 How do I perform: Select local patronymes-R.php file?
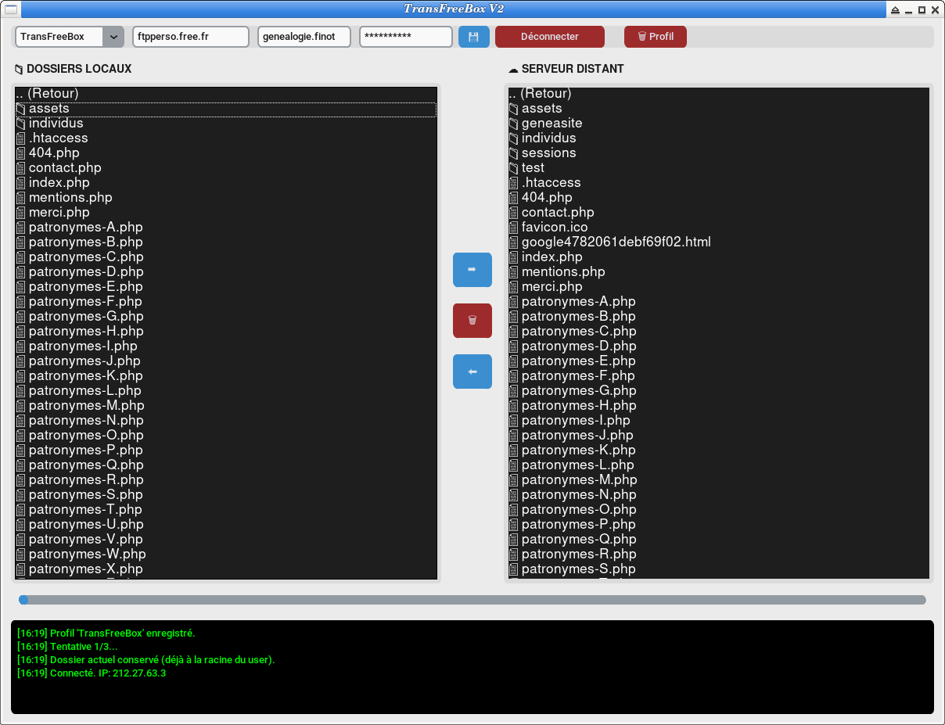click(226, 480)
